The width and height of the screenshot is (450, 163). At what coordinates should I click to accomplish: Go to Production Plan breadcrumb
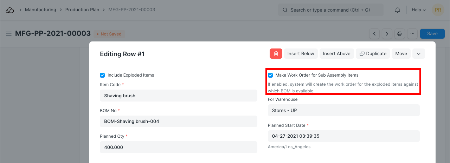pos(82,10)
